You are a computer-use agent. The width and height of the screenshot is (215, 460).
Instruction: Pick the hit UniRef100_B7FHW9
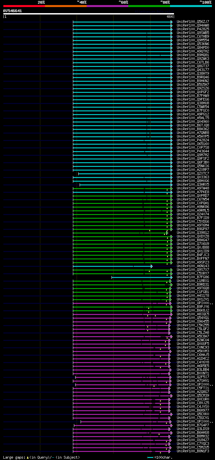[193, 96]
